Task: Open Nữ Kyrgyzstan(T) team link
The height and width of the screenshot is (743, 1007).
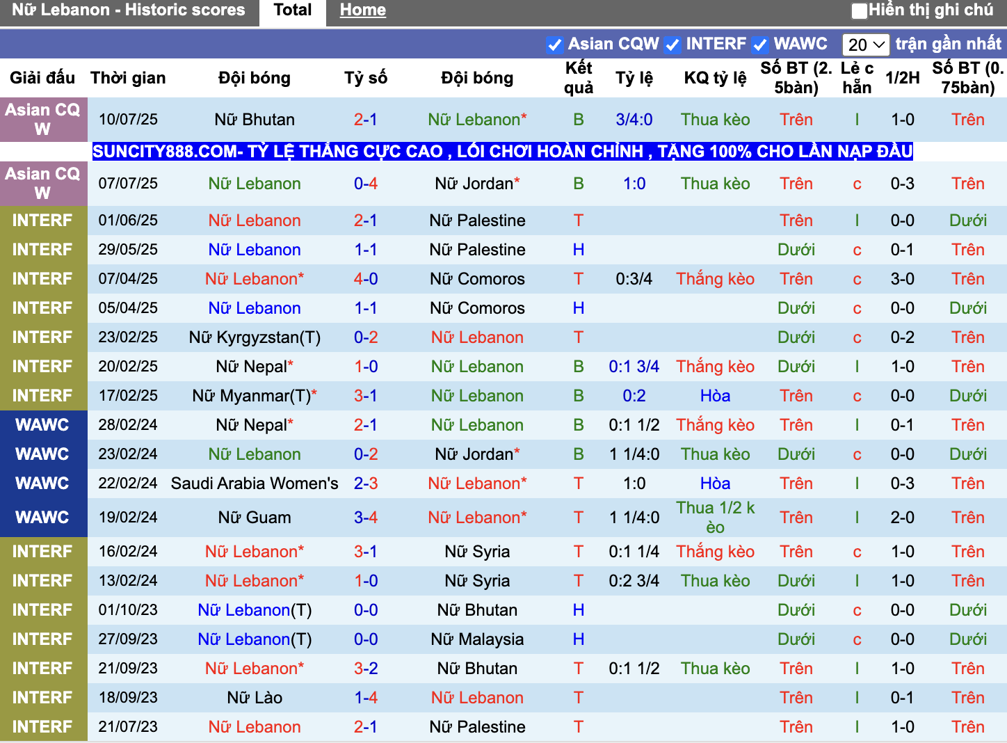Action: coord(255,337)
